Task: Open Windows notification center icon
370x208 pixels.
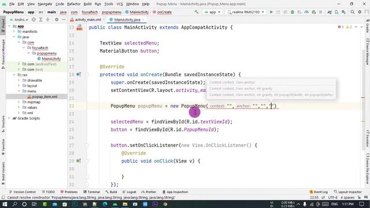Action: (x=362, y=204)
